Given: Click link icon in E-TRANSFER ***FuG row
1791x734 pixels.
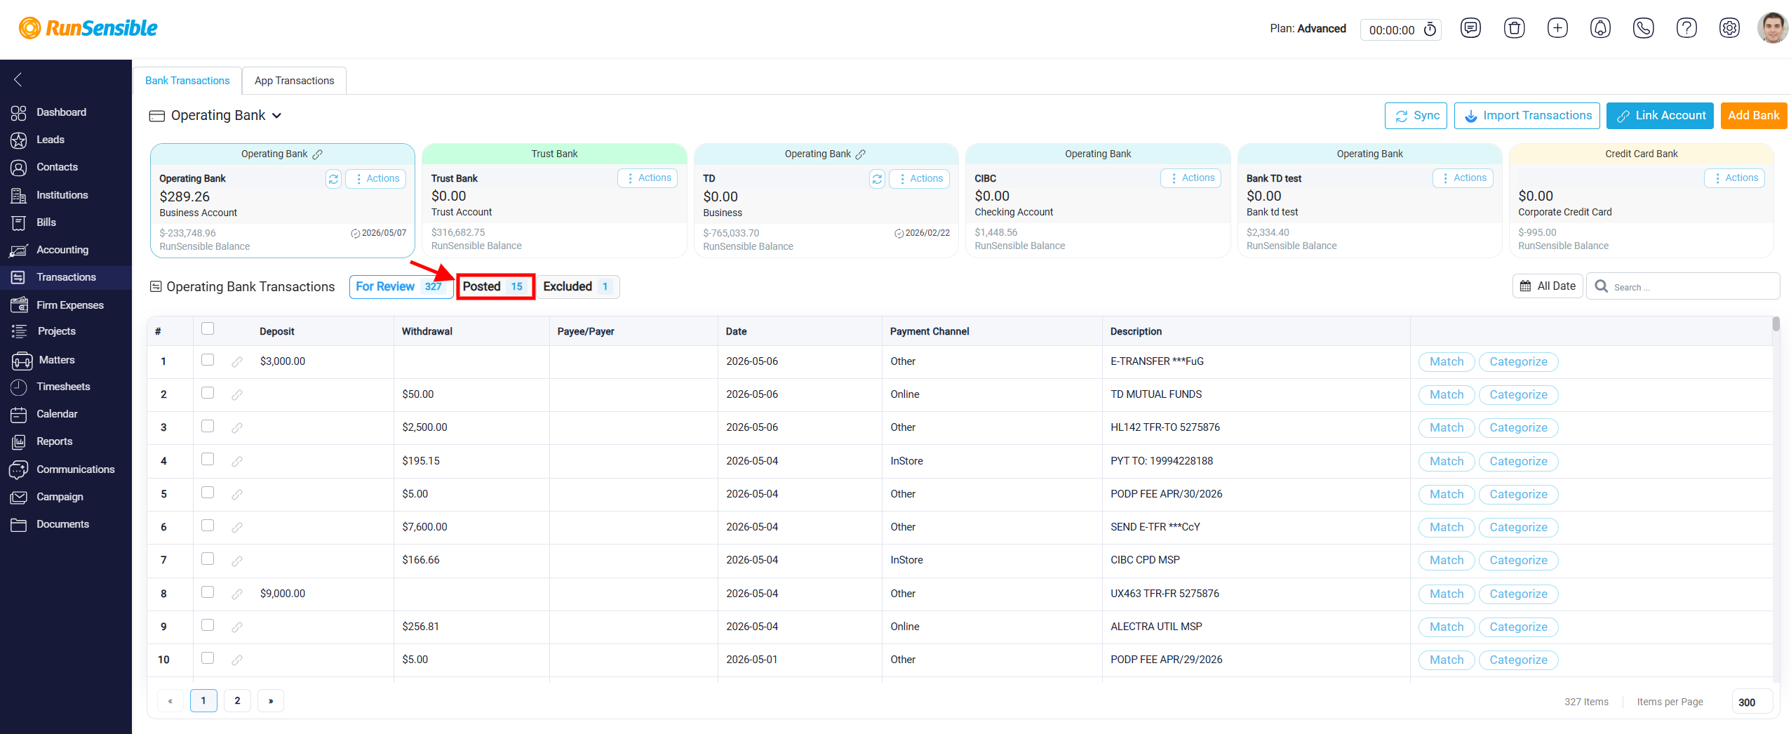Looking at the screenshot, I should (237, 362).
